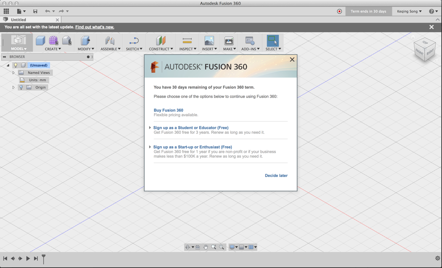
Task: Click the Sketch tool icon
Action: 134,41
